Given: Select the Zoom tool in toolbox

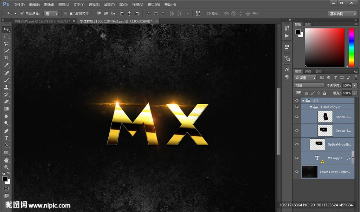Looking at the screenshot, I should (6, 167).
